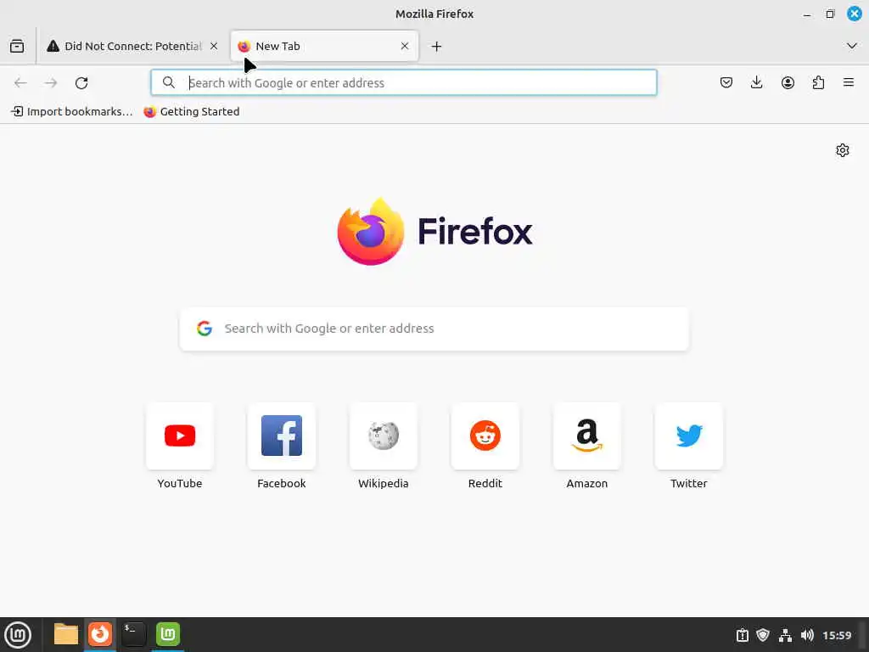
Task: Open the Amazon shortcut tile
Action: 587,436
